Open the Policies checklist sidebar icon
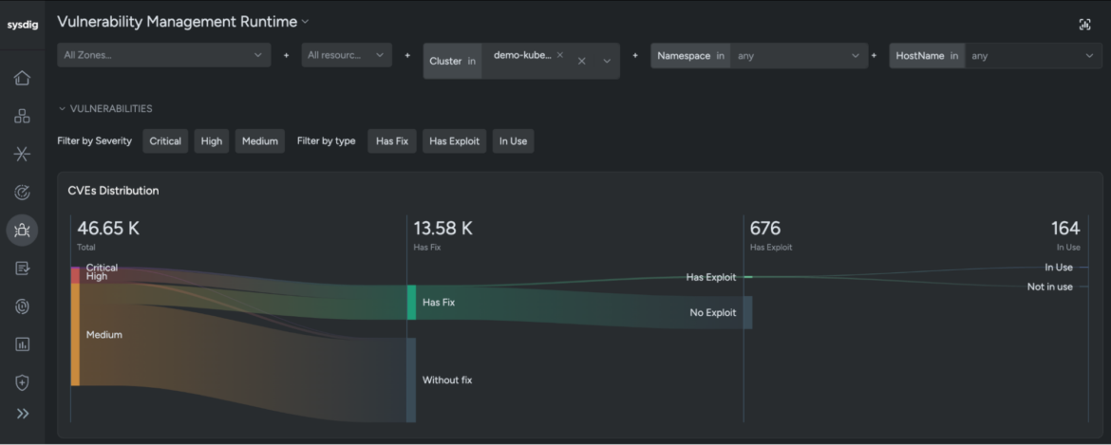 click(22, 269)
